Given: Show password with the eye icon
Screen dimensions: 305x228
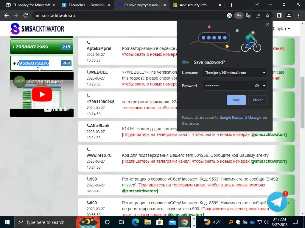Looking at the screenshot, I should tap(257, 86).
